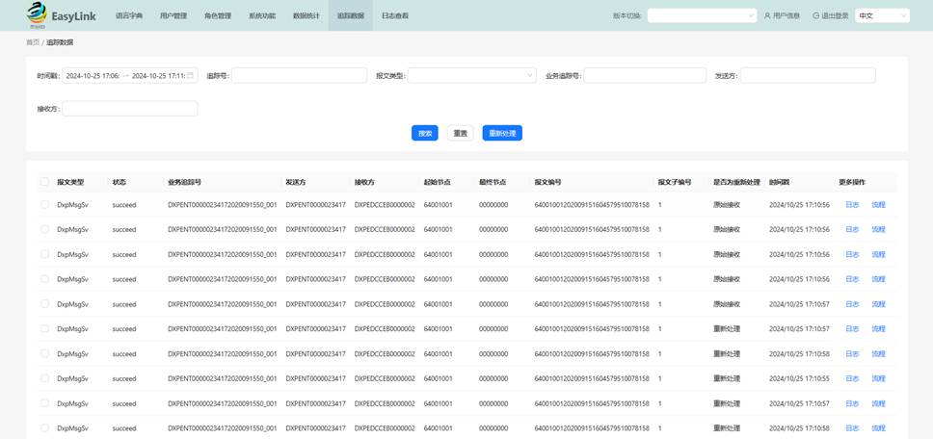Click the 重新处理 button

coord(501,133)
